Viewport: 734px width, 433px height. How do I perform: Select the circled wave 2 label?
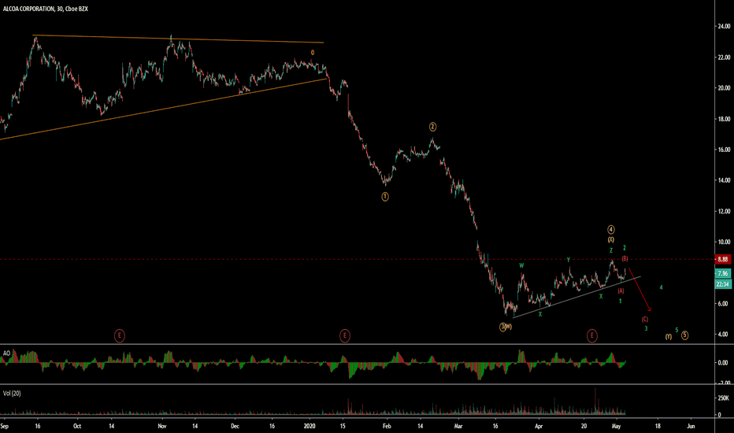(x=432, y=127)
